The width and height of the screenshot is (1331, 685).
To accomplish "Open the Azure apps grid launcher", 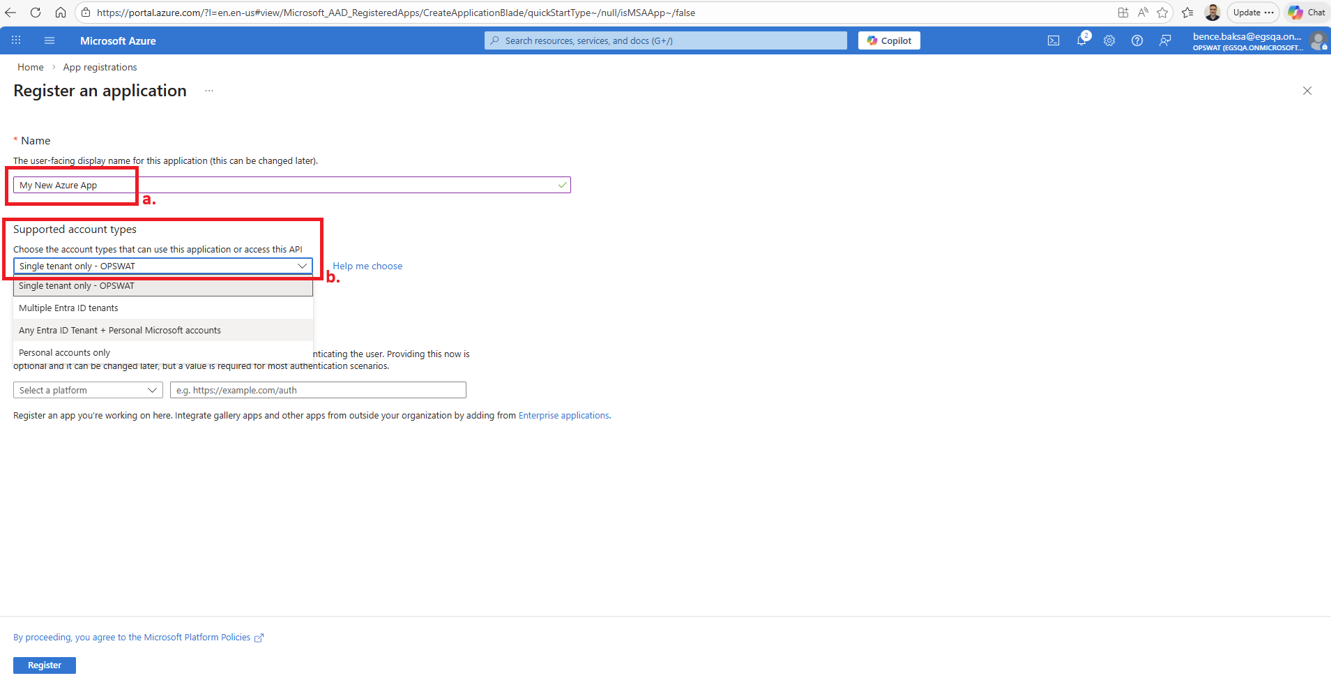I will coord(16,40).
